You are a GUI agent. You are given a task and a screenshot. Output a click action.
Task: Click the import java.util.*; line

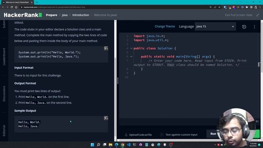pos(151,40)
